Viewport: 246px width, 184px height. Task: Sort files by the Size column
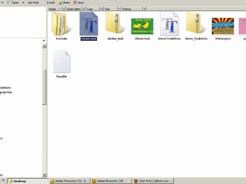tap(111, 9)
